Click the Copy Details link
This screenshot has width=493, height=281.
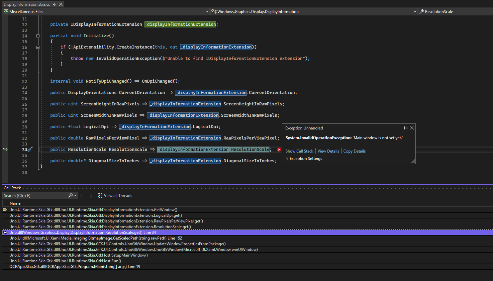tap(354, 151)
